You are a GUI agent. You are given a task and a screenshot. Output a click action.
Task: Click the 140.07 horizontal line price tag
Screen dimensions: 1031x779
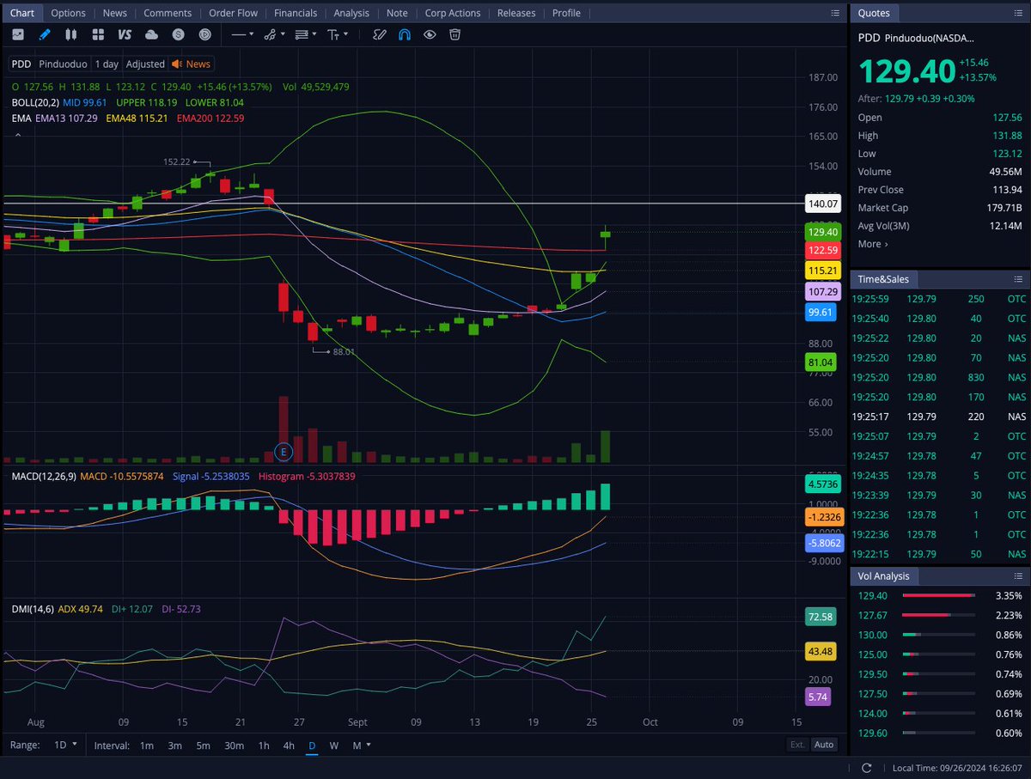822,204
